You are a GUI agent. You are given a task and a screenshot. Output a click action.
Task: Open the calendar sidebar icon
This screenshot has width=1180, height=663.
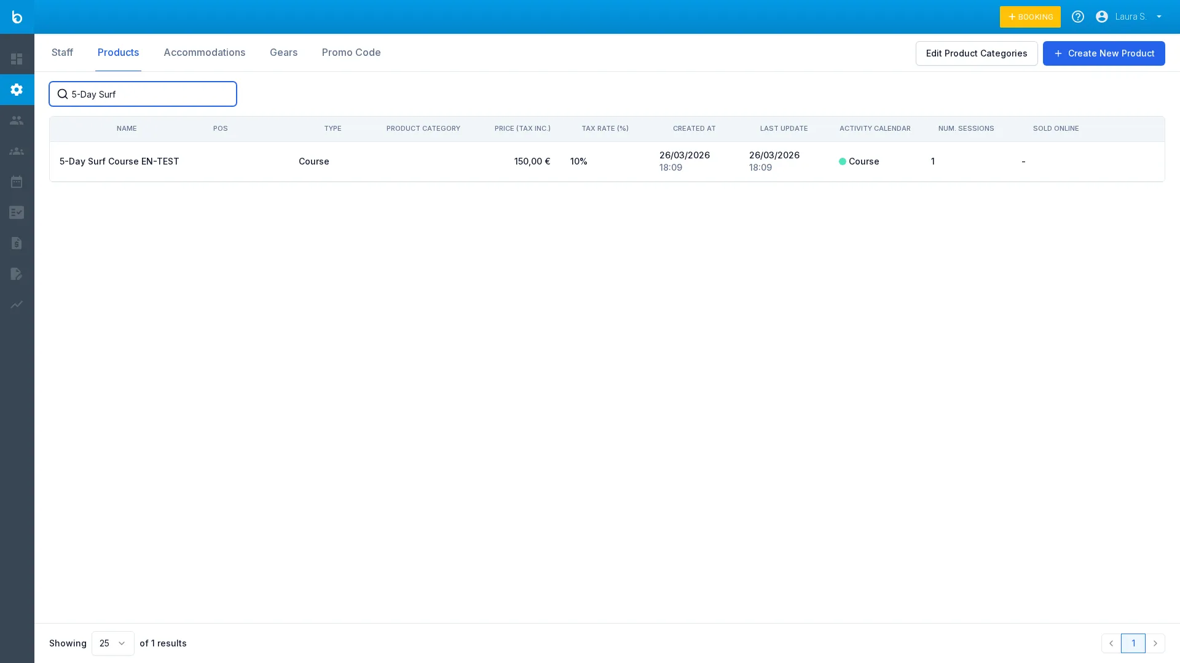click(17, 182)
